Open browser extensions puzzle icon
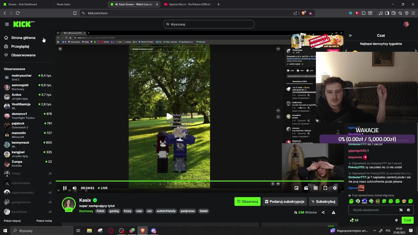Screen dimensions: 418x235 point(363,13)
